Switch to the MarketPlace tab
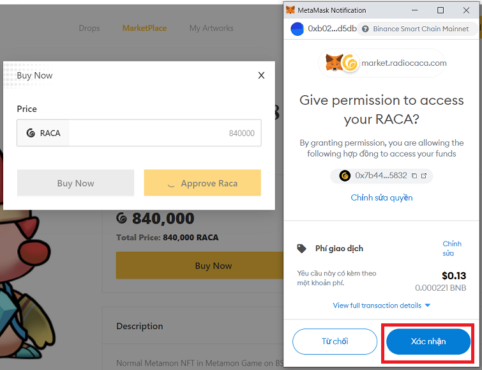Viewport: 482px width, 370px height. point(144,28)
